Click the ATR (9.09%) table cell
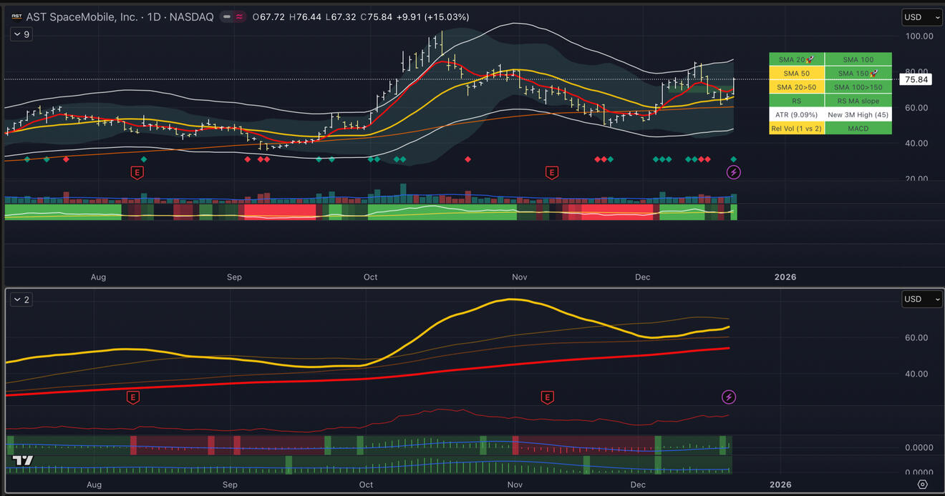This screenshot has width=945, height=496. coord(796,114)
